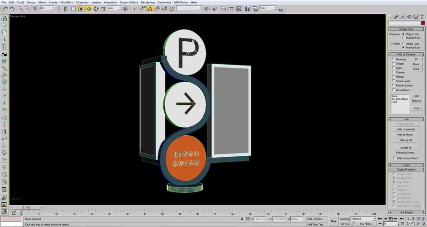
Task: Click the Hide Unselected button
Action: click(x=406, y=129)
